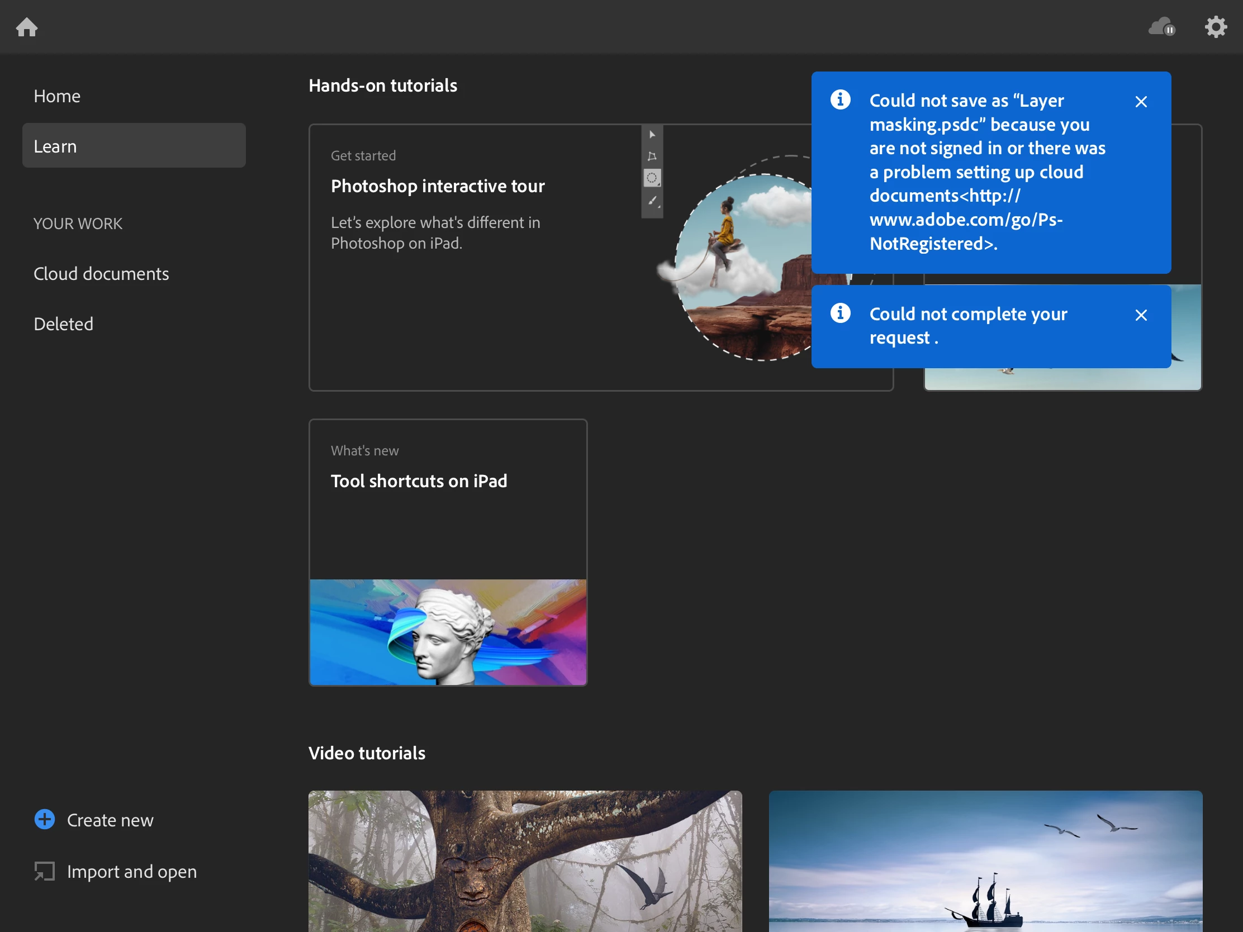The image size is (1243, 932).
Task: Click the plus icon beside Create new
Action: click(x=45, y=820)
